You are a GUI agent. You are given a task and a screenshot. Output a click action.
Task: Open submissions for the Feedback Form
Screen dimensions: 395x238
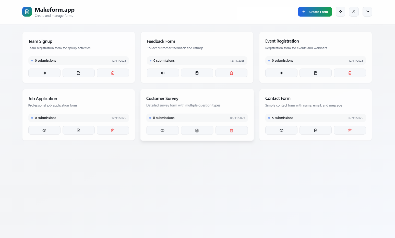click(197, 73)
